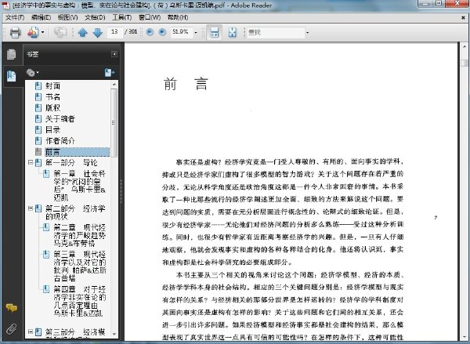
Task: Open the Comments panel icon
Action: [x=12, y=308]
